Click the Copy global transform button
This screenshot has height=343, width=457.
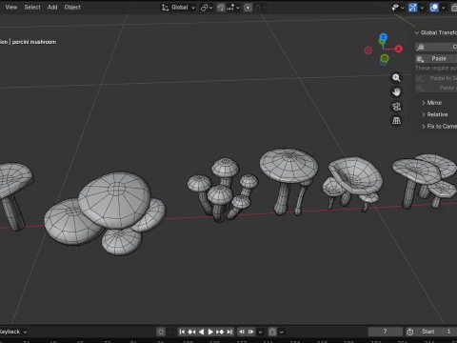tap(436, 47)
